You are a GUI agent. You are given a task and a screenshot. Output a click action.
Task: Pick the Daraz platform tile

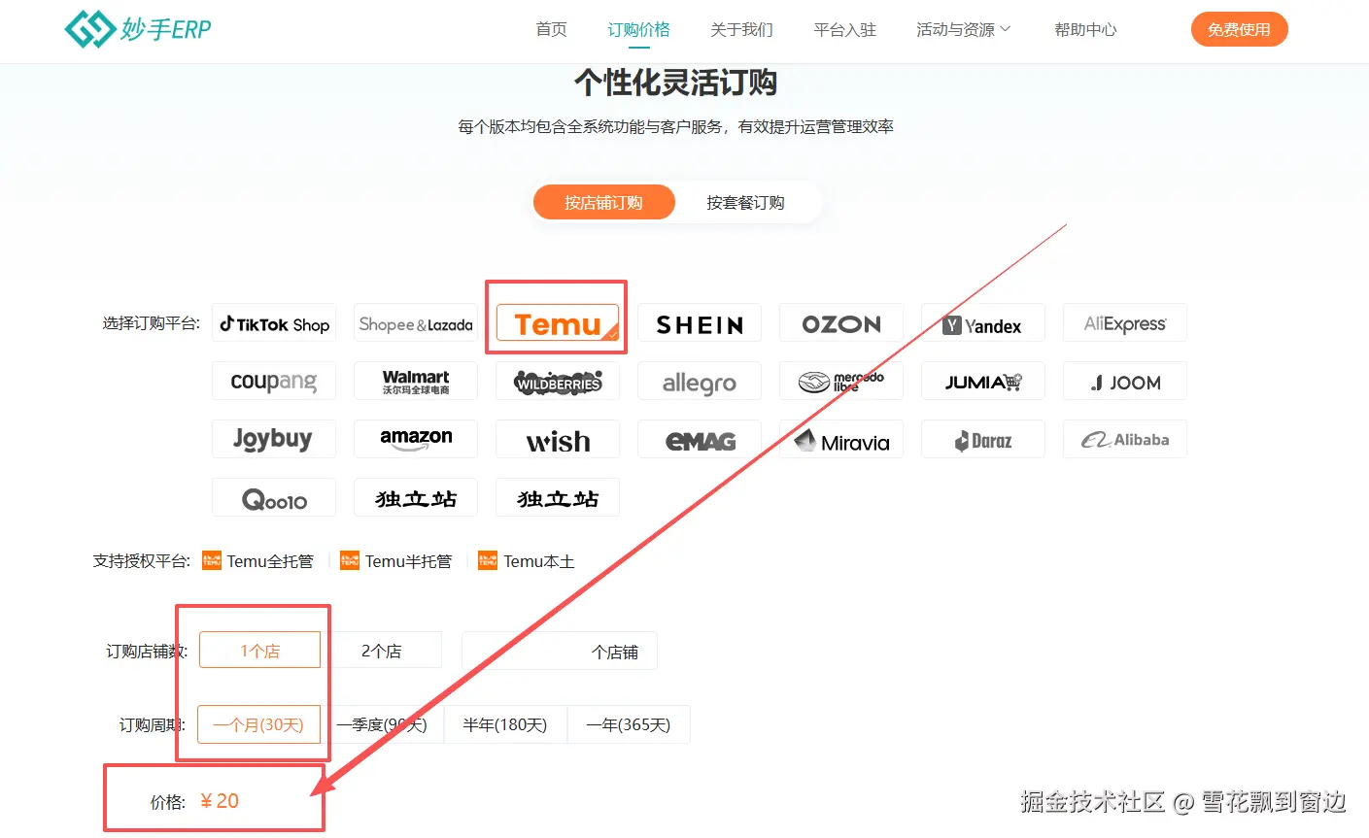click(x=983, y=440)
